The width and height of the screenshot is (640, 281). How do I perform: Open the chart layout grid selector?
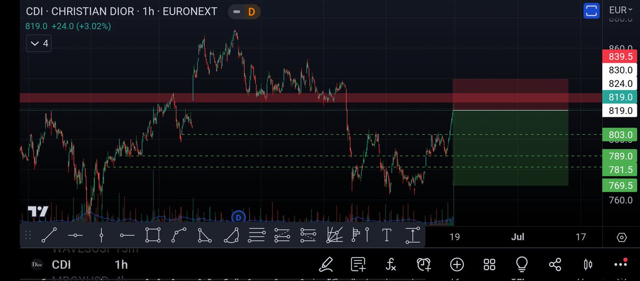(x=489, y=264)
